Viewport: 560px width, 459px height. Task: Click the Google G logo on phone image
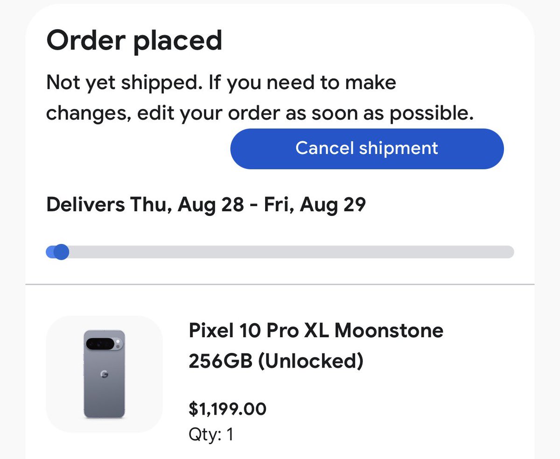pyautogui.click(x=104, y=374)
